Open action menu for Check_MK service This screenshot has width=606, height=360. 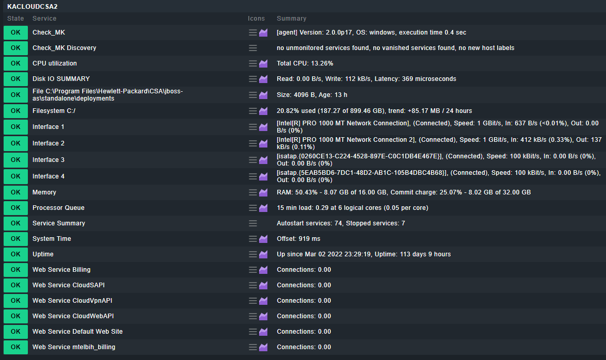tap(253, 33)
